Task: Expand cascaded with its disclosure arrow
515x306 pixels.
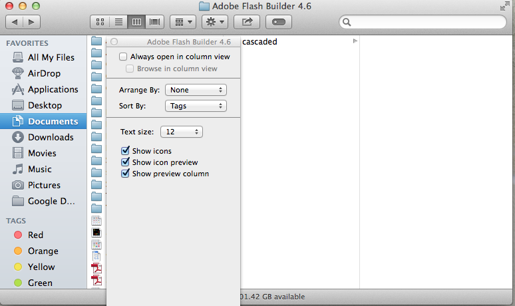Action: tap(355, 41)
